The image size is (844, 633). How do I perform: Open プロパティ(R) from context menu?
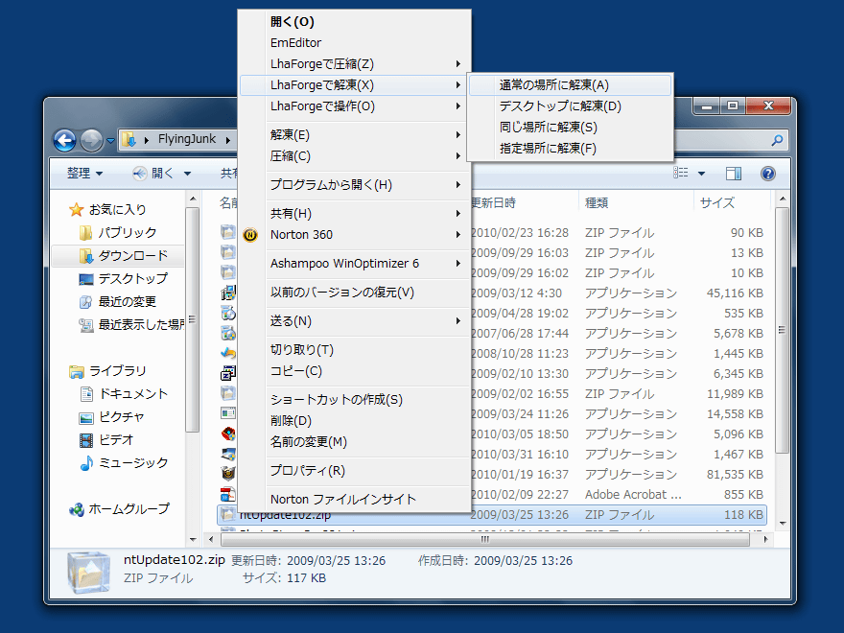pos(355,471)
